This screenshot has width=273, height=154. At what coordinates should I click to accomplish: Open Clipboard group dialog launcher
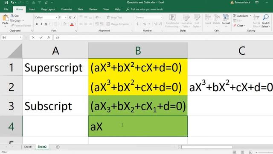coord(32,31)
